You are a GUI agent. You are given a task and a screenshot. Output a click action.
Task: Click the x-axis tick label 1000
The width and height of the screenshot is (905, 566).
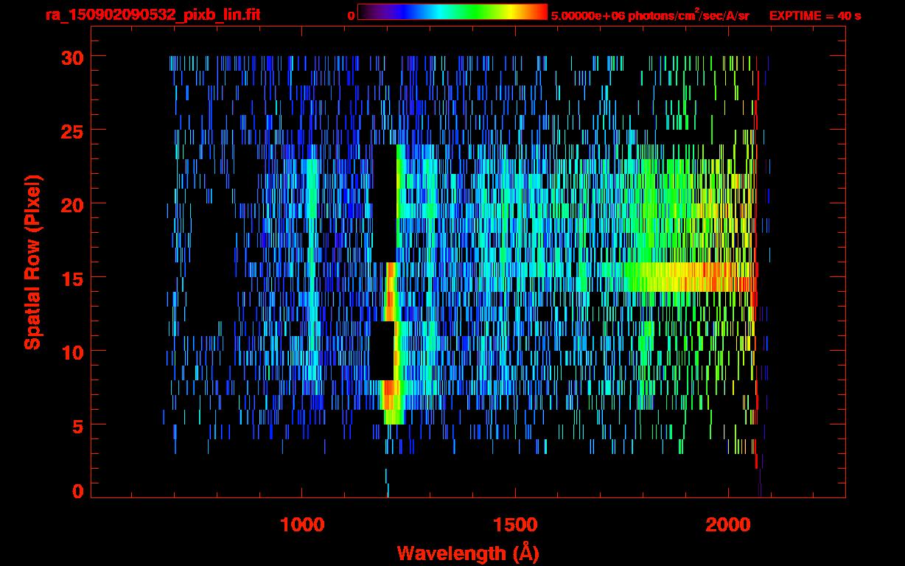(302, 525)
